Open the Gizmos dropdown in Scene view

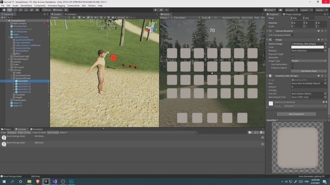pyautogui.click(x=123, y=17)
